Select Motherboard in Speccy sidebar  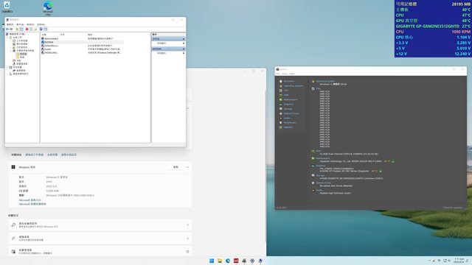point(290,99)
